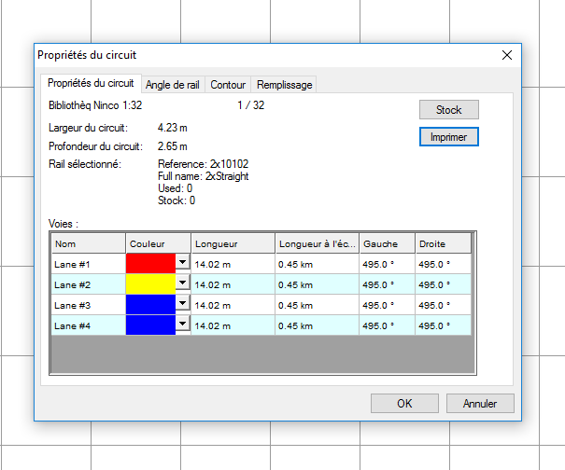Click the red Lane #1 color swatch

pos(150,264)
